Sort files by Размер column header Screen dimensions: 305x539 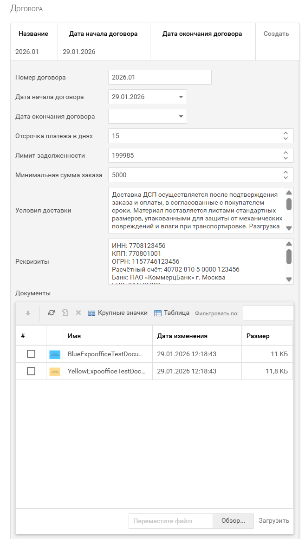tap(258, 336)
